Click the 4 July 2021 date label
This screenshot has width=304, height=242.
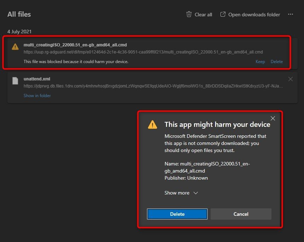(x=19, y=32)
